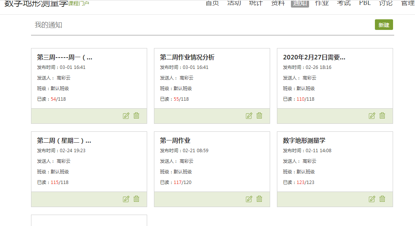Open the 第一周作业 notification title
The width and height of the screenshot is (415, 226).
pos(175,140)
